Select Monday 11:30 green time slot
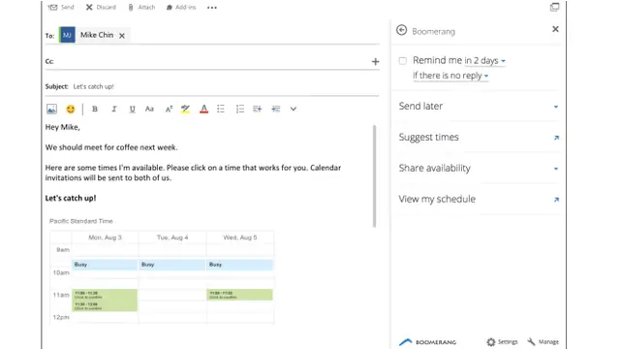This screenshot has width=620, height=349. [x=105, y=306]
